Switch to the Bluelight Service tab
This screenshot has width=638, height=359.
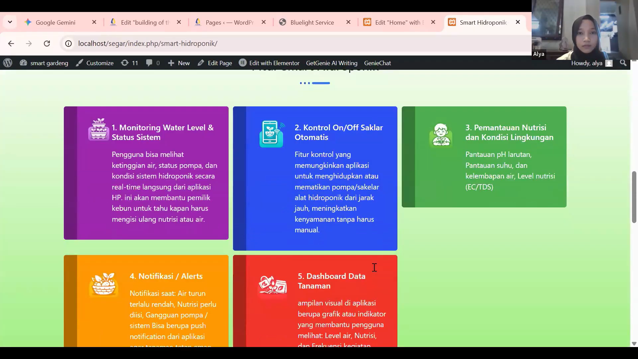tap(312, 22)
